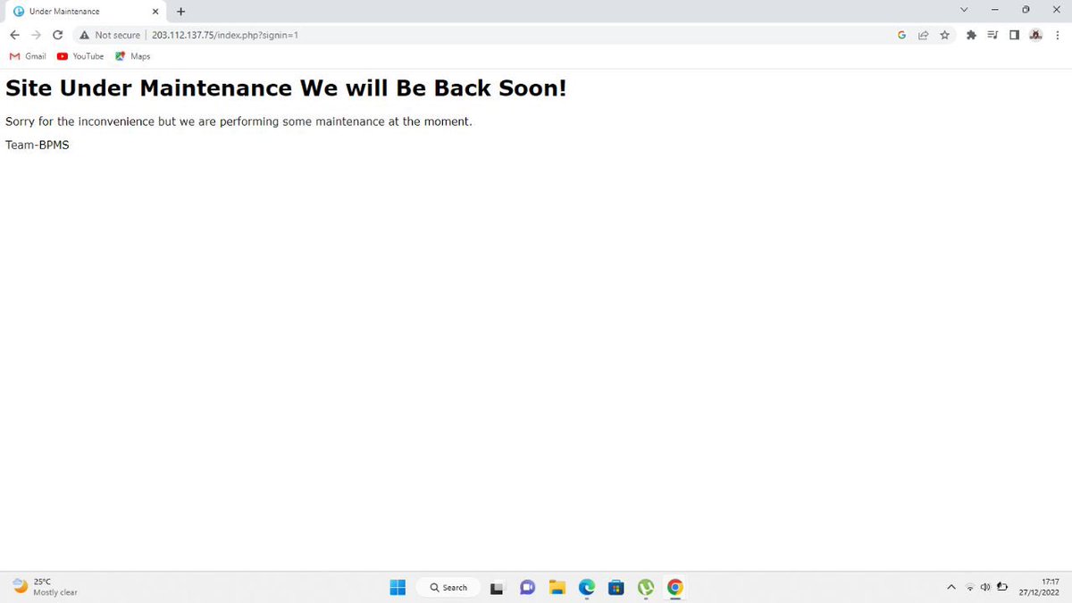1072x603 pixels.
Task: Open tab search chevron in title bar
Action: (963, 11)
